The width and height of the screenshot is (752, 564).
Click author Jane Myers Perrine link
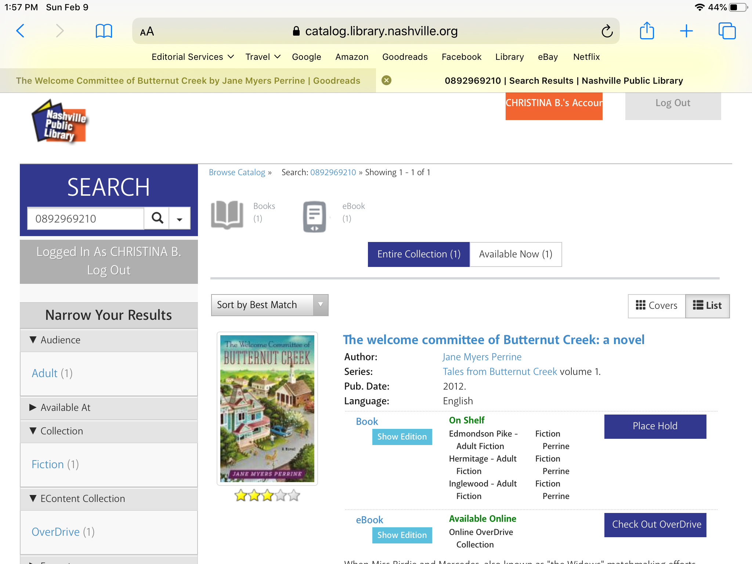482,357
